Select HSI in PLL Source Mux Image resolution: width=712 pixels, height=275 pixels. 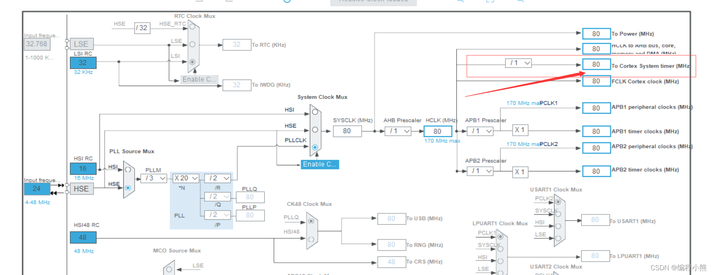point(128,170)
